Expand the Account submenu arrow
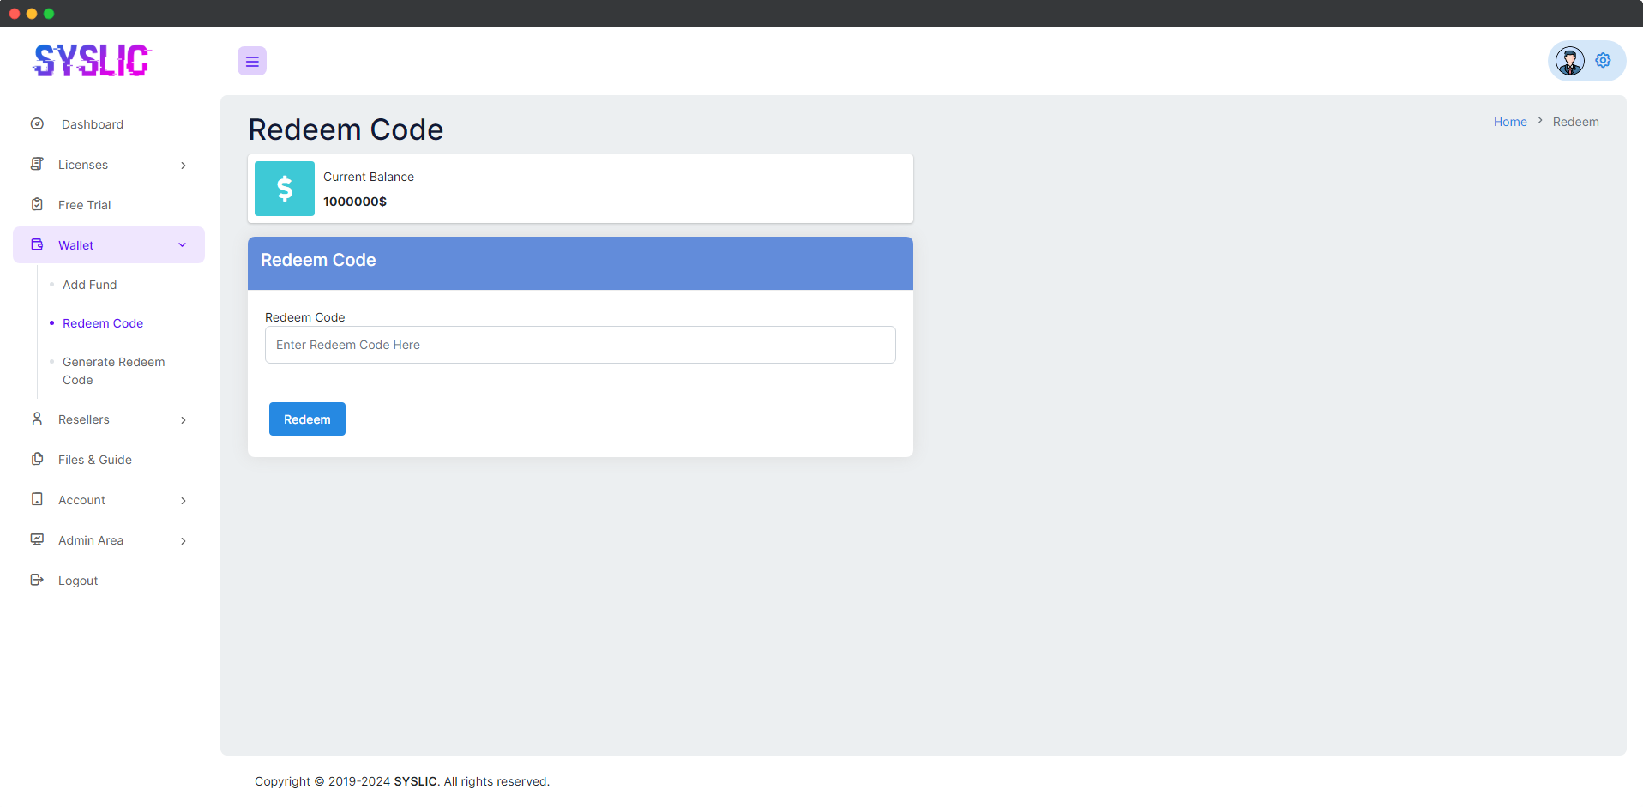 pyautogui.click(x=184, y=501)
